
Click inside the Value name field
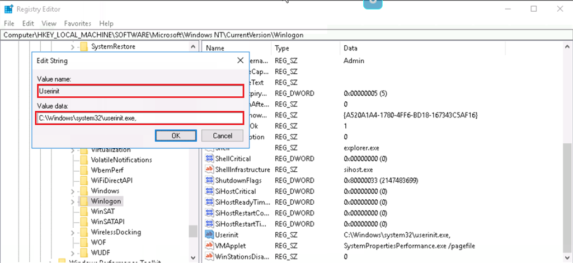[x=140, y=91]
